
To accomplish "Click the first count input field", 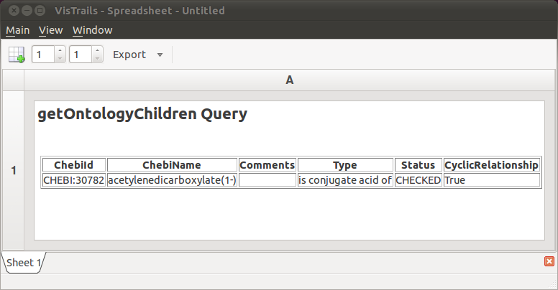I will (x=42, y=55).
